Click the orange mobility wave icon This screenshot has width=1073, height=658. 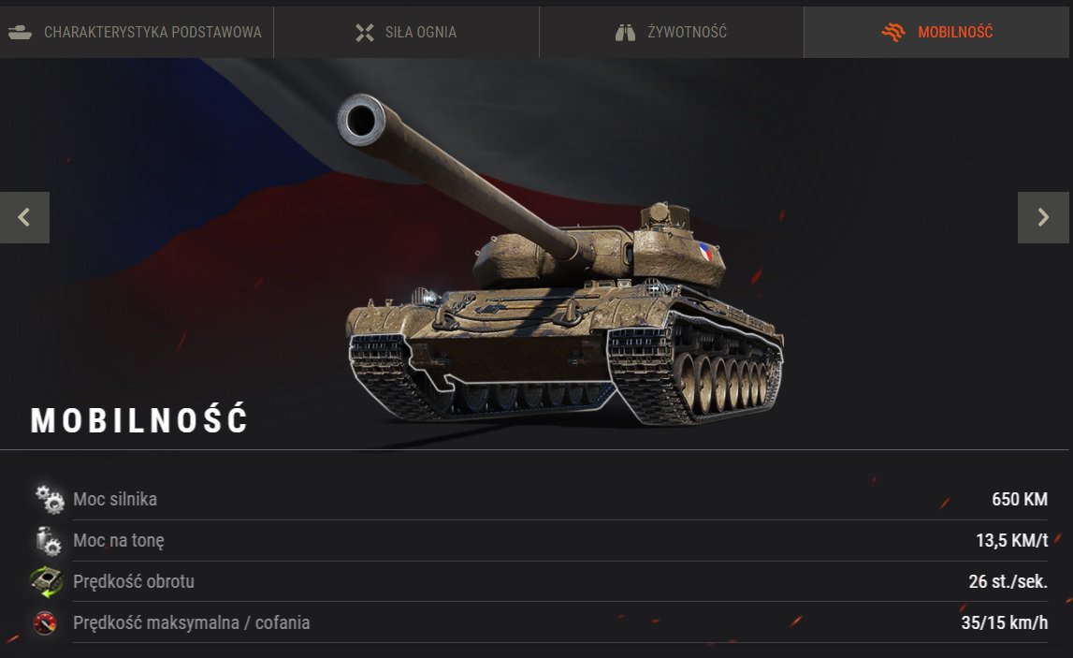[x=893, y=32]
